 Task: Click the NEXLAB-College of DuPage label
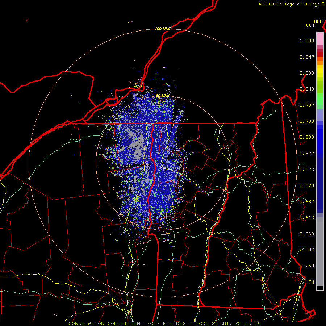pyautogui.click(x=290, y=4)
